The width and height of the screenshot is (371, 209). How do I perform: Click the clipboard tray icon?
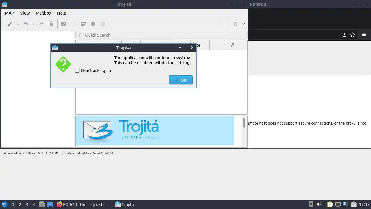330,204
